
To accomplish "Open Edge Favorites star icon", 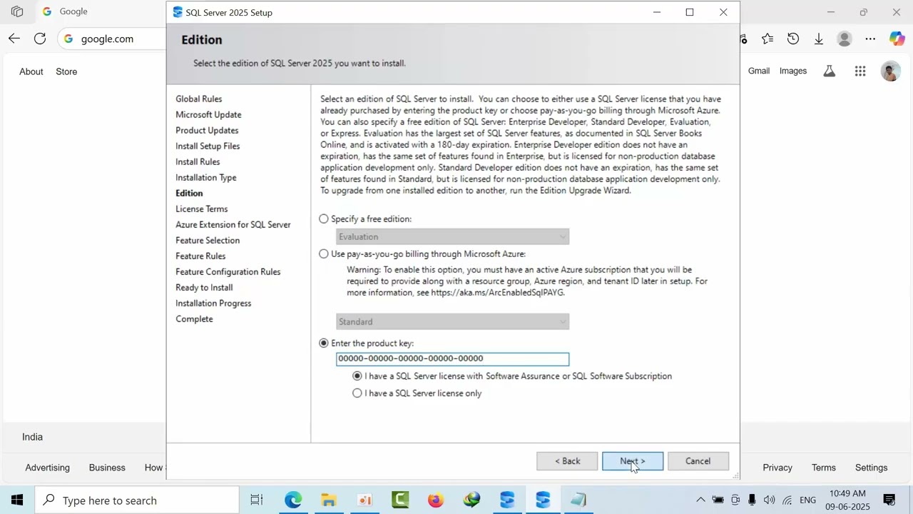I will [767, 39].
